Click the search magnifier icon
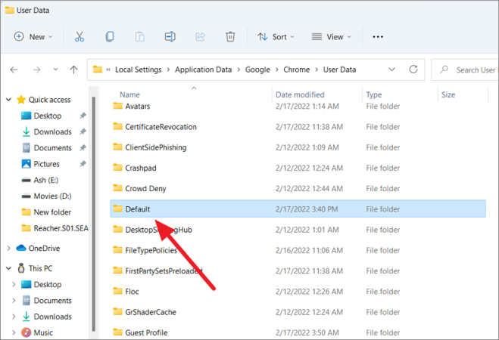This screenshot has width=499, height=340. (444, 70)
